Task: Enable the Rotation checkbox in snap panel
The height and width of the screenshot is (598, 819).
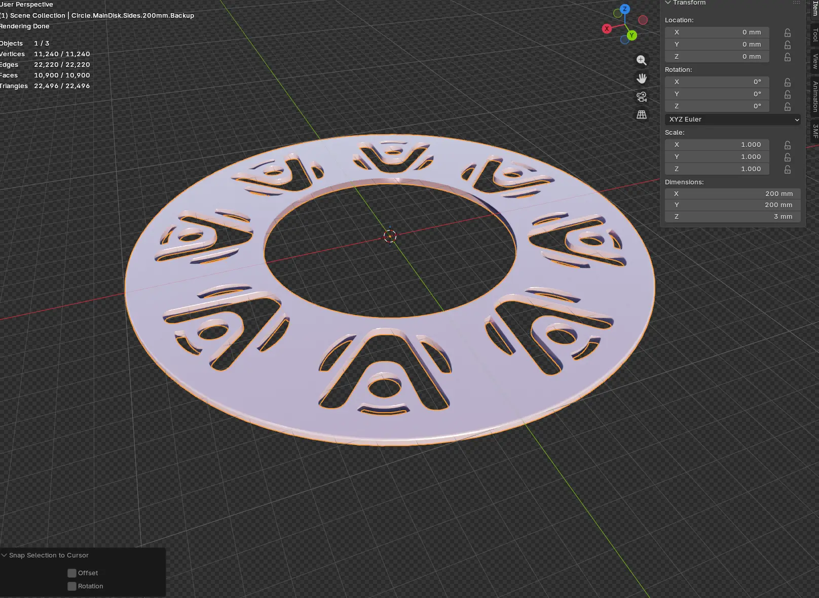Action: pyautogui.click(x=72, y=586)
